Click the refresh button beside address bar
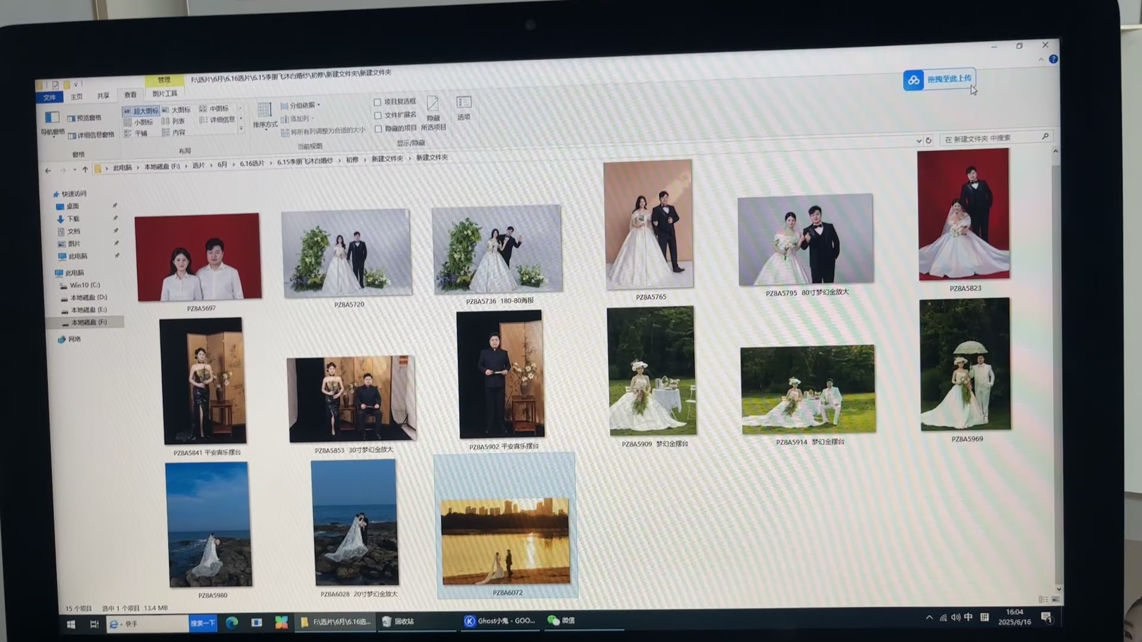 [928, 140]
